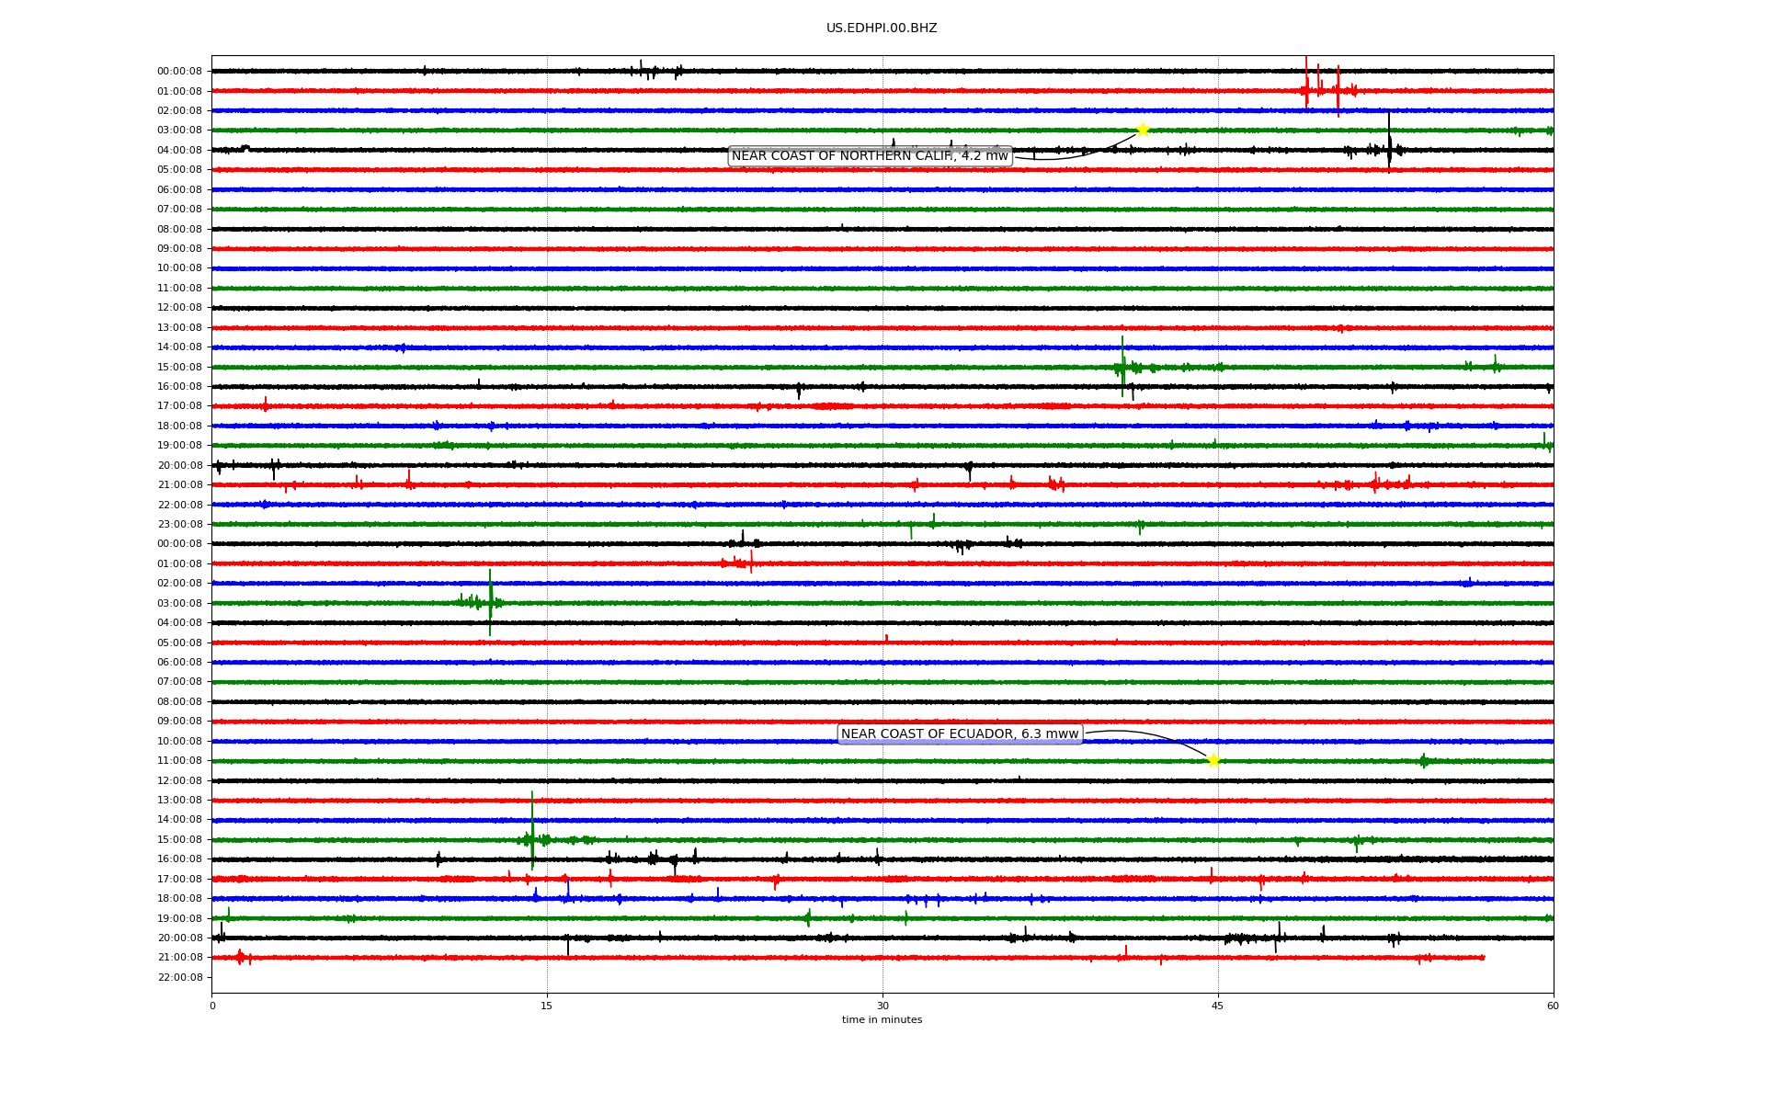Click the 'time in minutes' axis label
1765x1103 pixels.
point(882,1020)
